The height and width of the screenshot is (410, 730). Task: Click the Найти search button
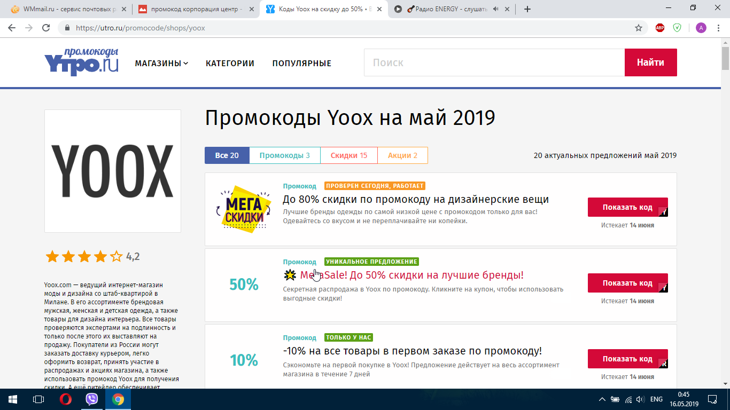(x=650, y=62)
